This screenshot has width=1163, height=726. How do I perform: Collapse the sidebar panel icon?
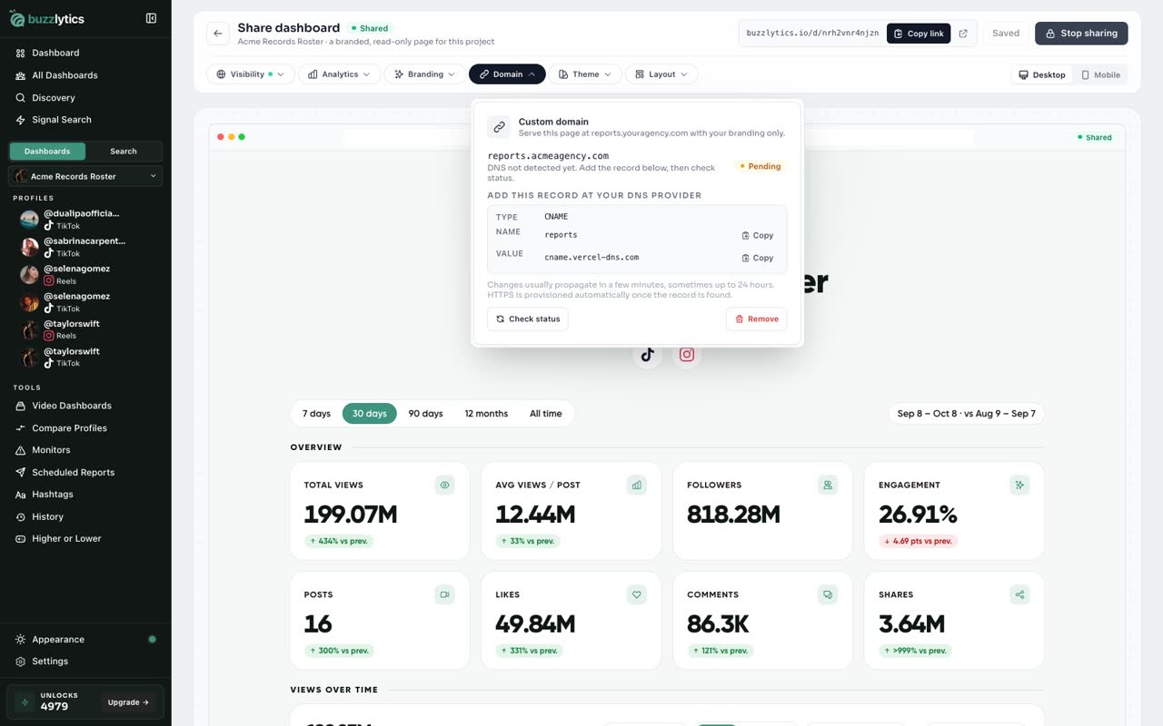click(x=151, y=18)
